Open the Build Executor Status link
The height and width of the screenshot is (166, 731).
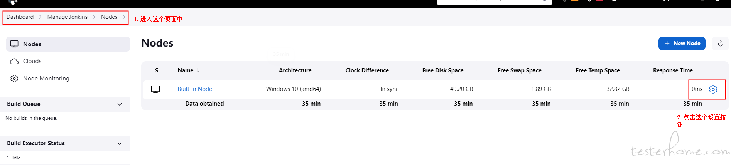pyautogui.click(x=36, y=143)
